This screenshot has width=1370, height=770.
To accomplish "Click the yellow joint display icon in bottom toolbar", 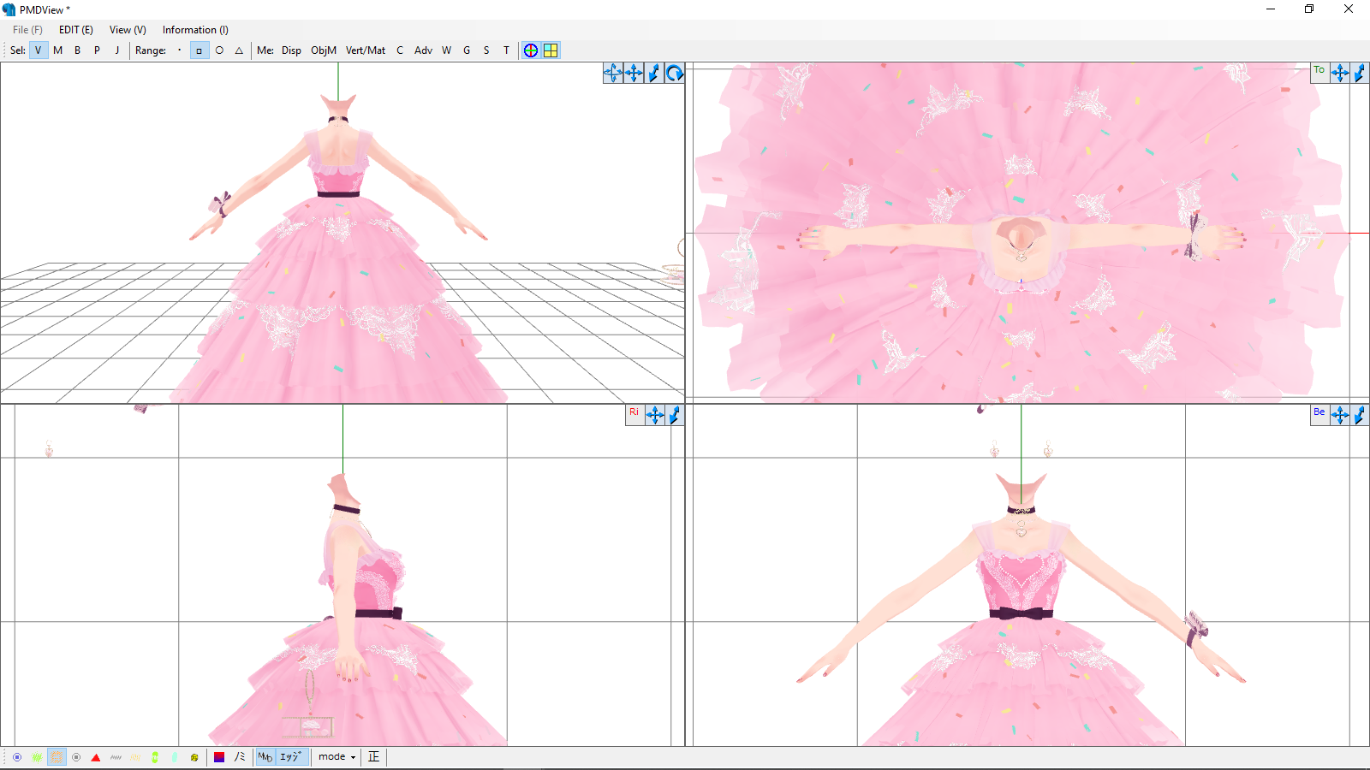I will (194, 756).
